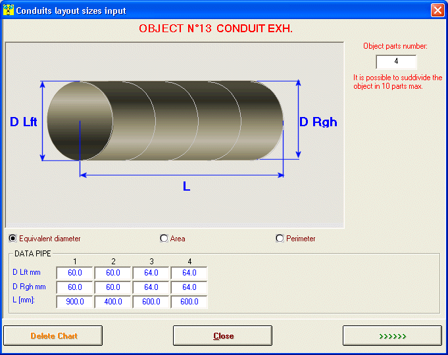Image resolution: width=448 pixels, height=355 pixels.
Task: Edit length 600.0 for part 4
Action: [189, 302]
